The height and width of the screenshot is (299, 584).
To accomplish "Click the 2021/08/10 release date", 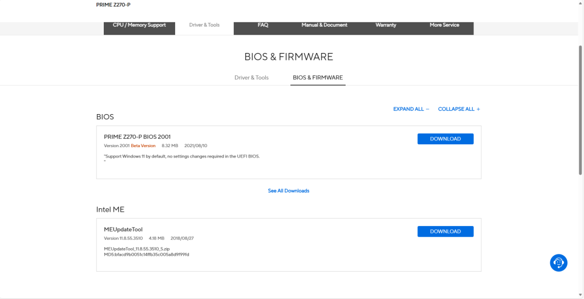I will pyautogui.click(x=196, y=146).
